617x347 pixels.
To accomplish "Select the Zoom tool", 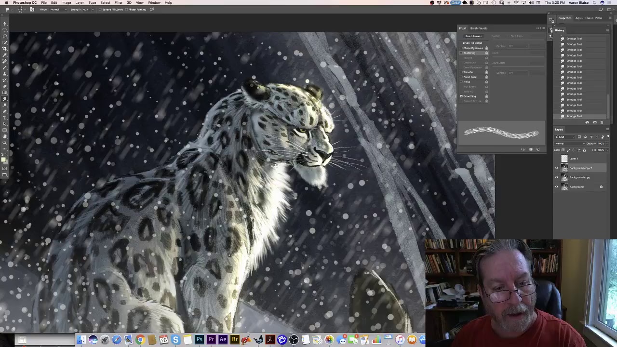I will [x=5, y=143].
